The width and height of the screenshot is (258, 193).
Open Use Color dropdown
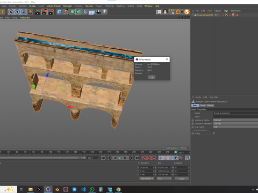235,127
